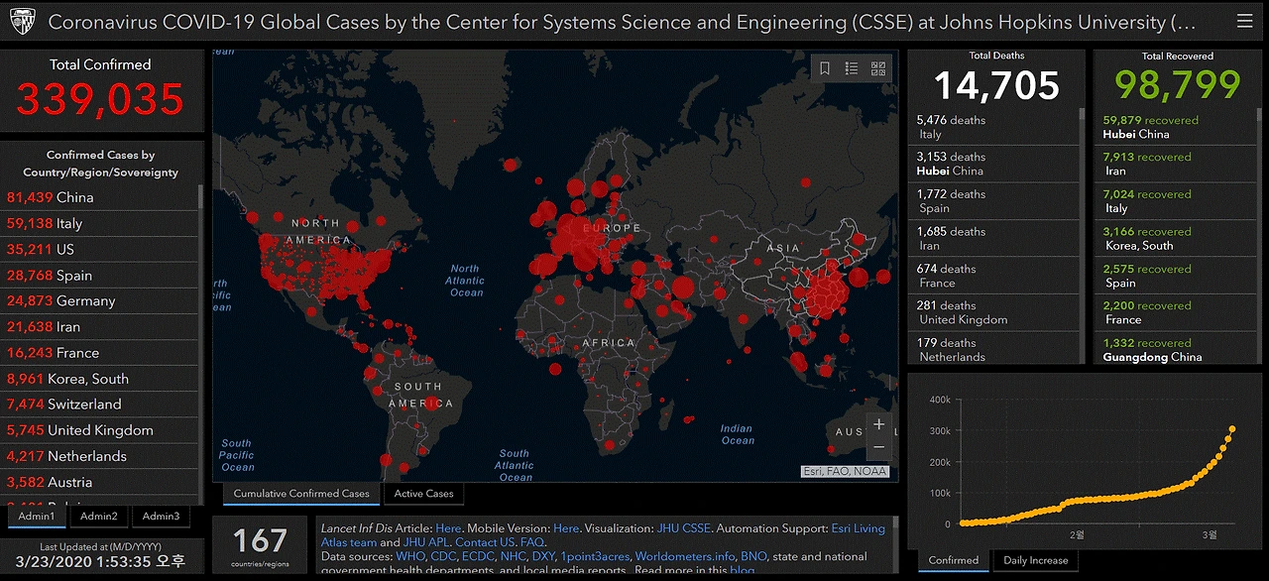Select Switzerland row with 7,474 cases

(100, 404)
